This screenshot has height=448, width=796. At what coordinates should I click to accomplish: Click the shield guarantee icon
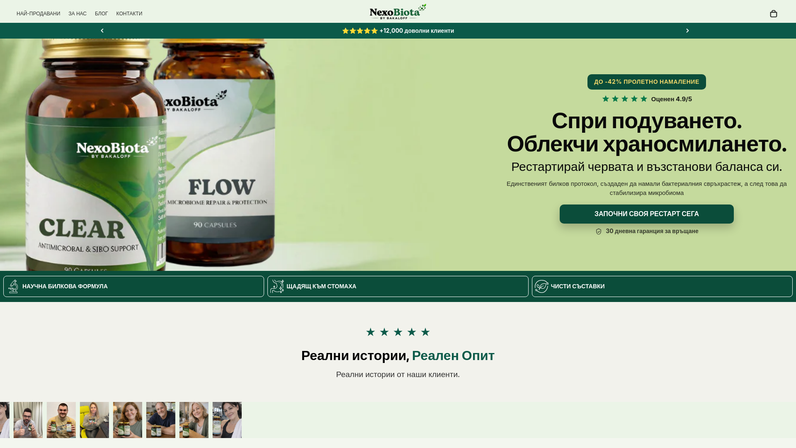pyautogui.click(x=599, y=231)
